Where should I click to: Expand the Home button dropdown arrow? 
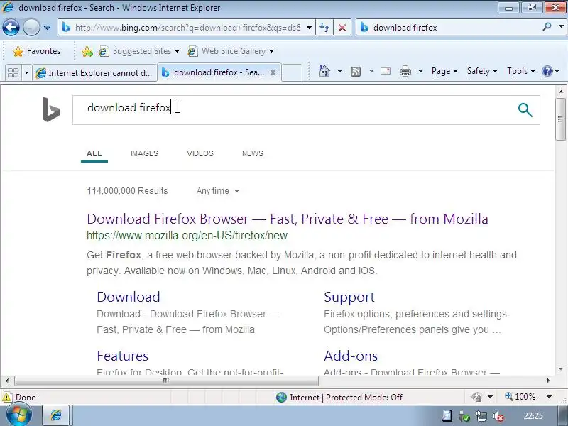pos(339,71)
